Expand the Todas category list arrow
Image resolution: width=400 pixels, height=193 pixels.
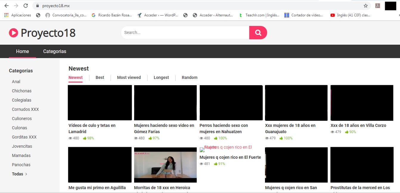[26, 174]
